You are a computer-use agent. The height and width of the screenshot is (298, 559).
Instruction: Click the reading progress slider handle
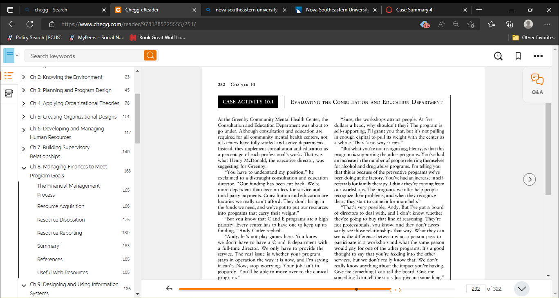pos(395,289)
